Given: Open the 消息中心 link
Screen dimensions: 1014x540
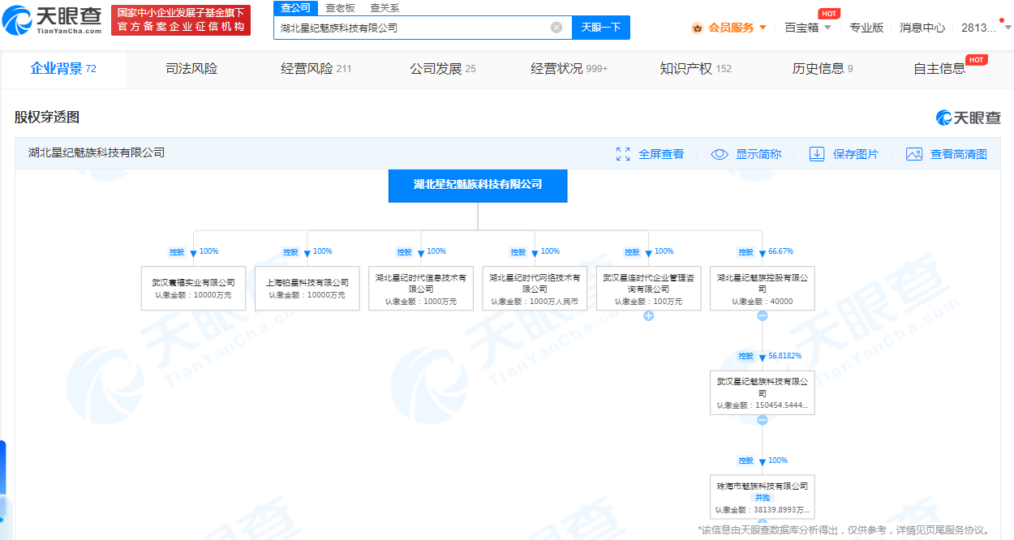Looking at the screenshot, I should (922, 28).
